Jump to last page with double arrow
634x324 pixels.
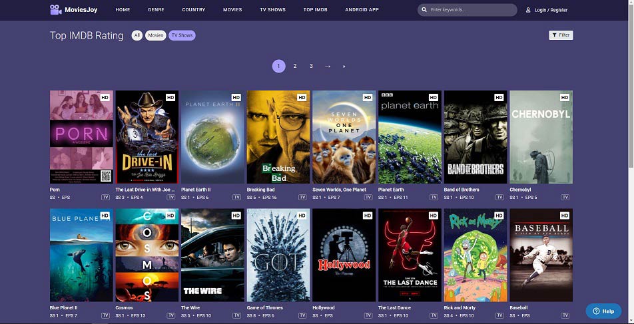344,66
